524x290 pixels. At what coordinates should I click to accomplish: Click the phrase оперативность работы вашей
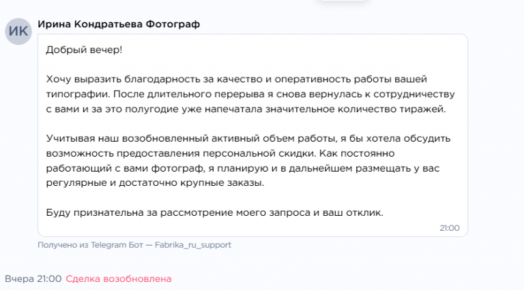[351, 80]
